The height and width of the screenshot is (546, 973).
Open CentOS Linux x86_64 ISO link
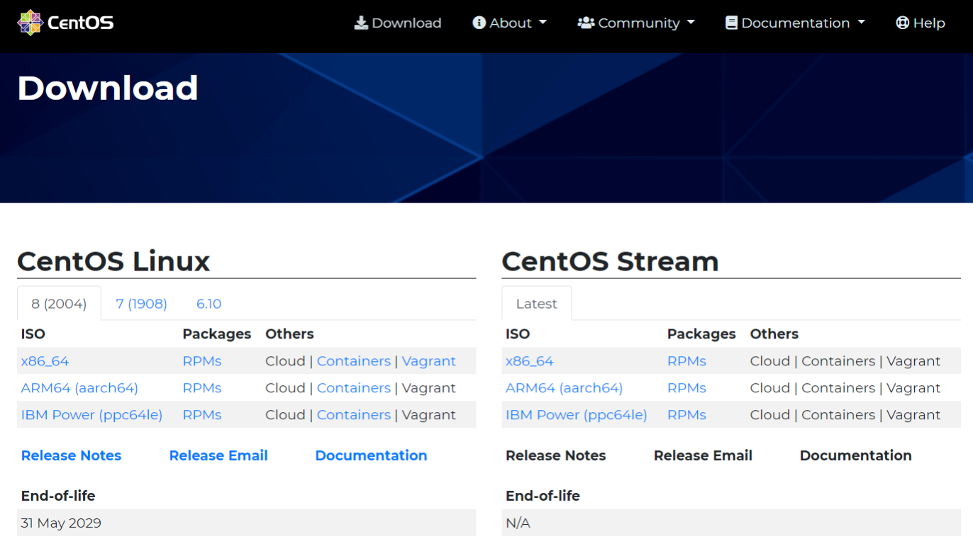[45, 361]
